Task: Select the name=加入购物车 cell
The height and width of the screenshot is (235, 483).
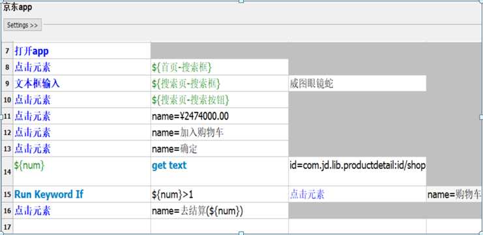Action: 220,133
